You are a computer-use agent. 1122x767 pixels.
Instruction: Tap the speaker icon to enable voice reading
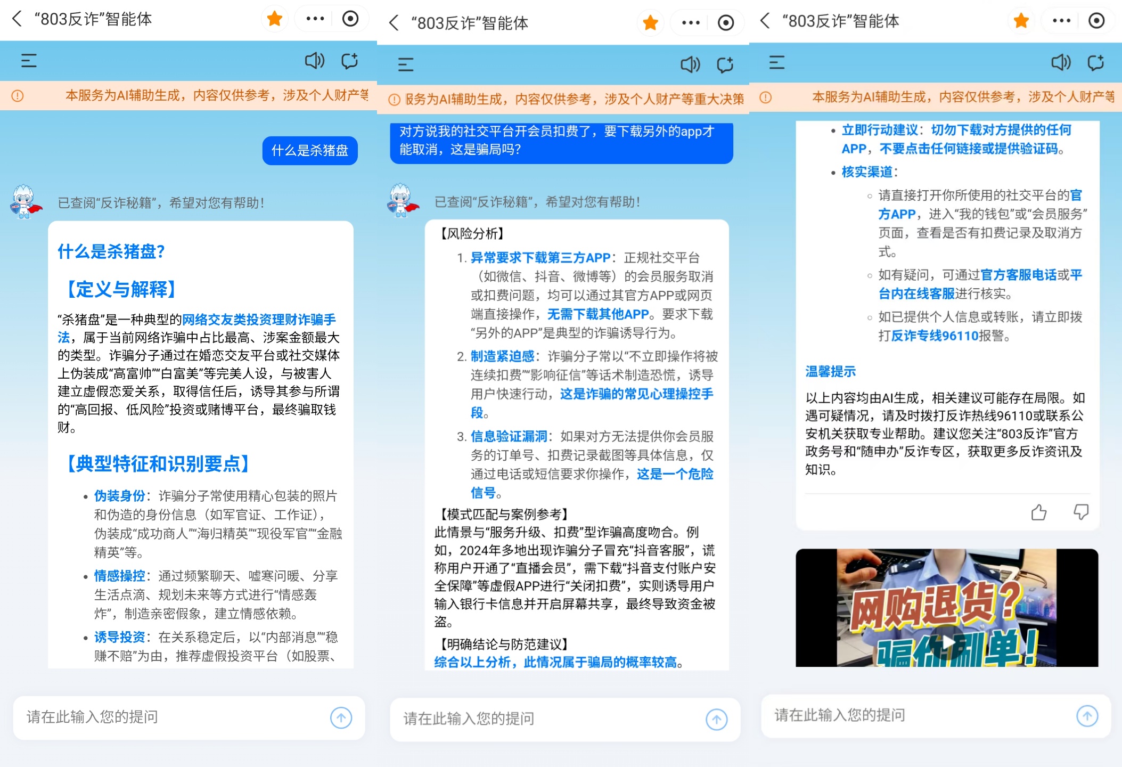[315, 61]
